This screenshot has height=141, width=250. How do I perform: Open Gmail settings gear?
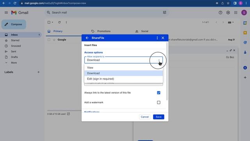tap(228, 13)
